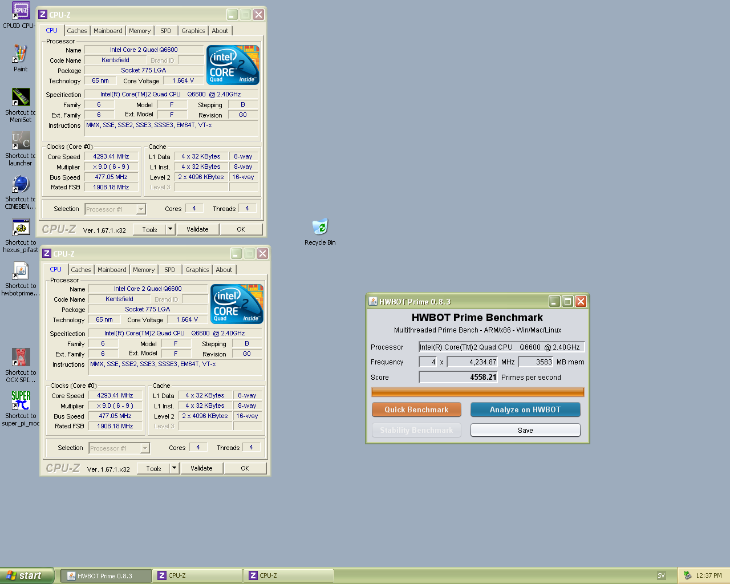Open the Memory tab in upper CPU-Z
The image size is (730, 584).
point(140,31)
